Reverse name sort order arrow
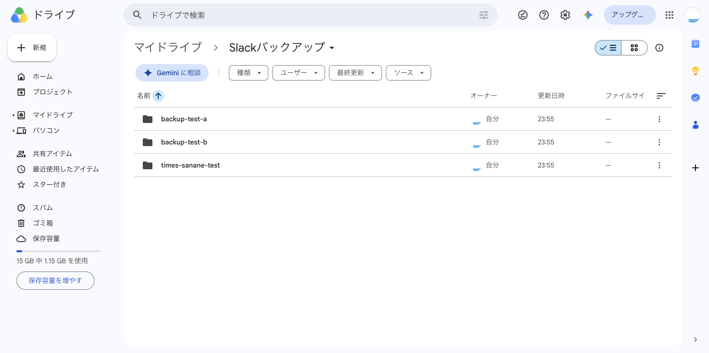 click(158, 96)
